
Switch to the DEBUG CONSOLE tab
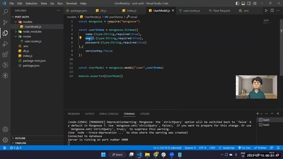tap(109, 114)
